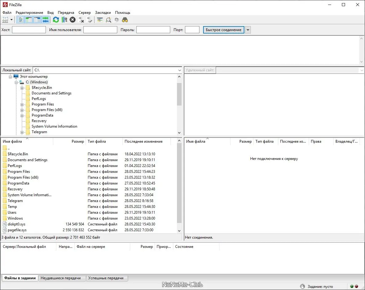Screen dimensions: 365x290
Task: Click the reconnect to last server icon
Action: click(x=89, y=20)
